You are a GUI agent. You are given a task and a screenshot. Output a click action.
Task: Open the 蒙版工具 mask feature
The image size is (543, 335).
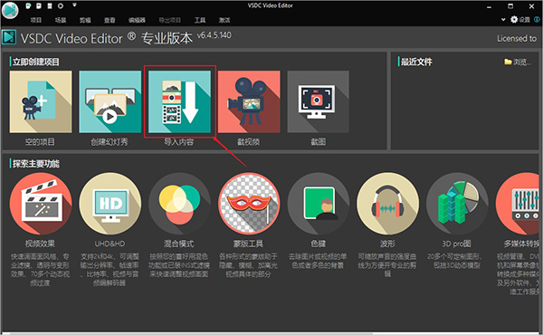(x=249, y=204)
